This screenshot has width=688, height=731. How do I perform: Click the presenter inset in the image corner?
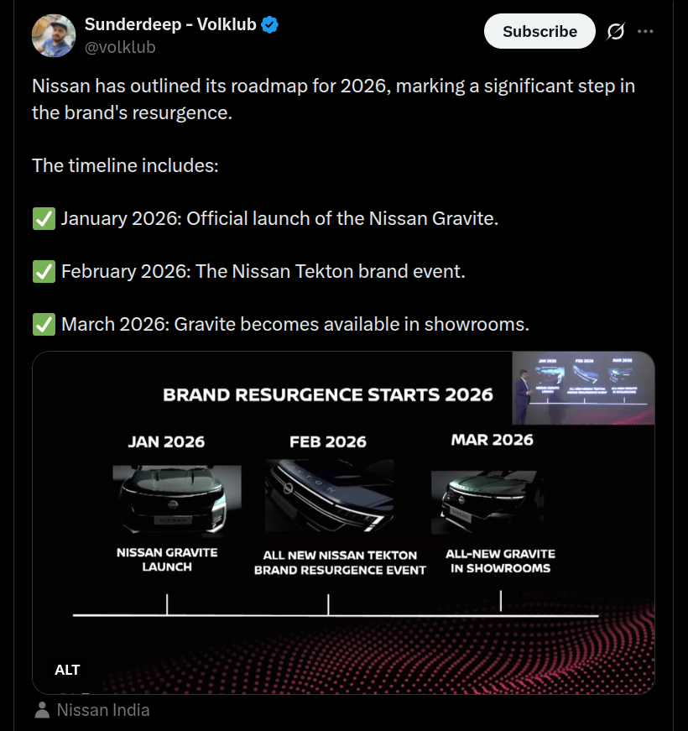coord(582,389)
